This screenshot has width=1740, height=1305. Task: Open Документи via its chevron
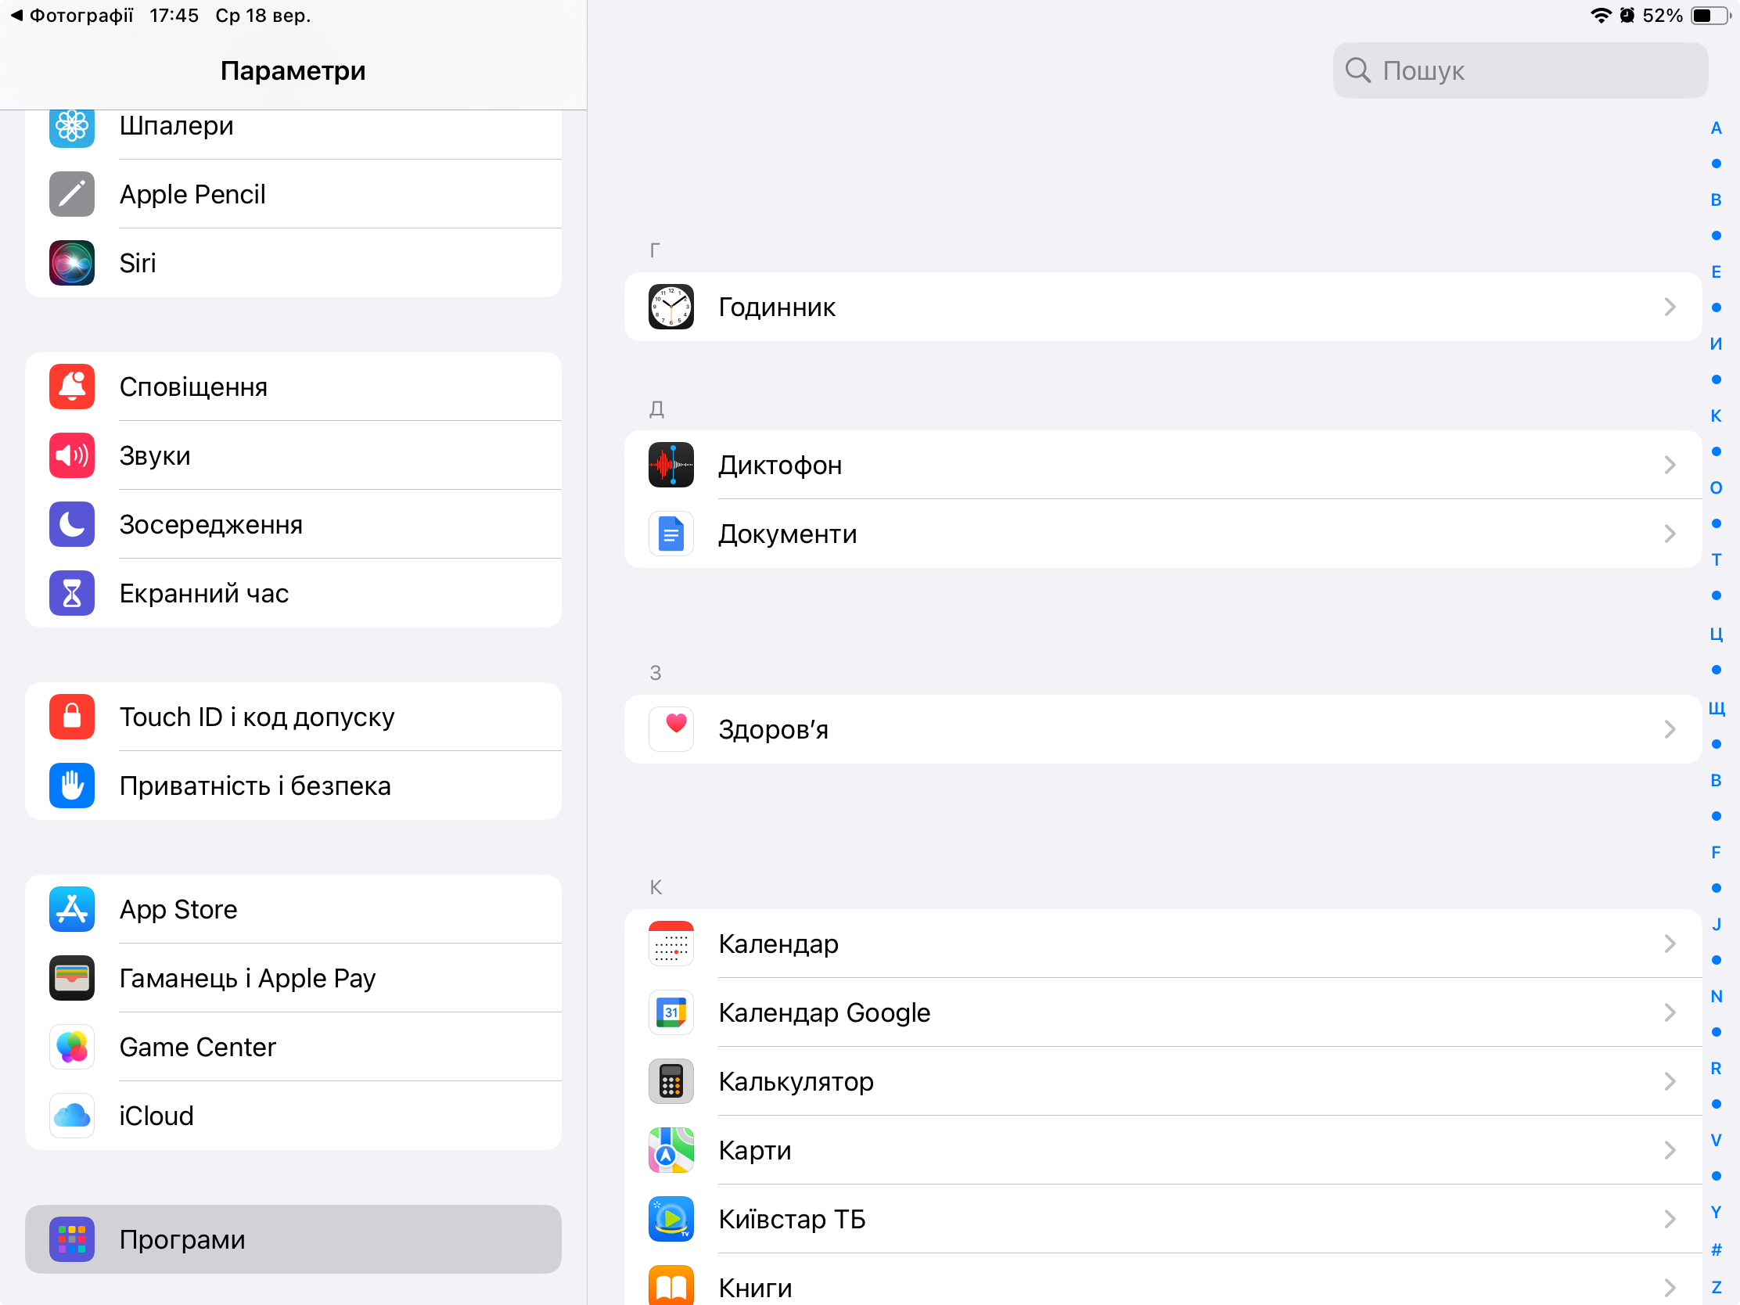click(1670, 534)
